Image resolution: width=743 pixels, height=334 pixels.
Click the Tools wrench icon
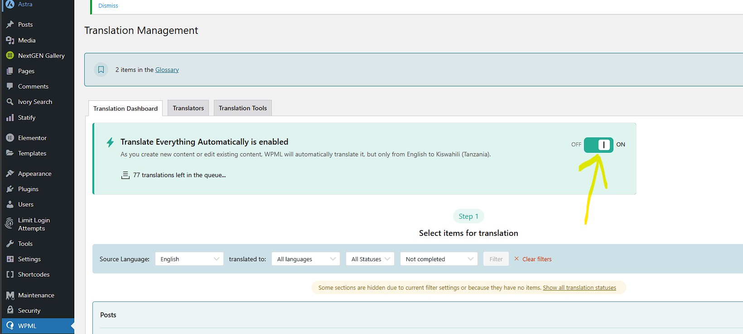[x=10, y=244]
